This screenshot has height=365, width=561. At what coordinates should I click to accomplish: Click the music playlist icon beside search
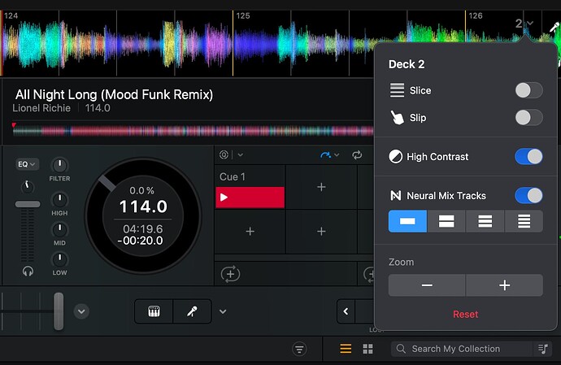(542, 349)
